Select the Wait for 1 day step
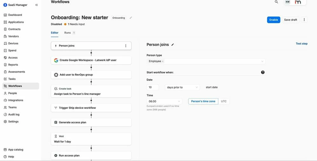Screen dimensions: 317x161 click(91, 139)
